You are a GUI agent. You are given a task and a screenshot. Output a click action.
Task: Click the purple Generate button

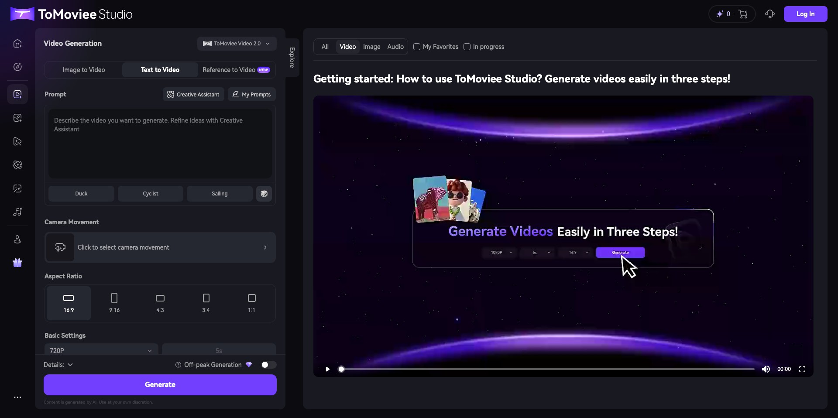(x=160, y=385)
